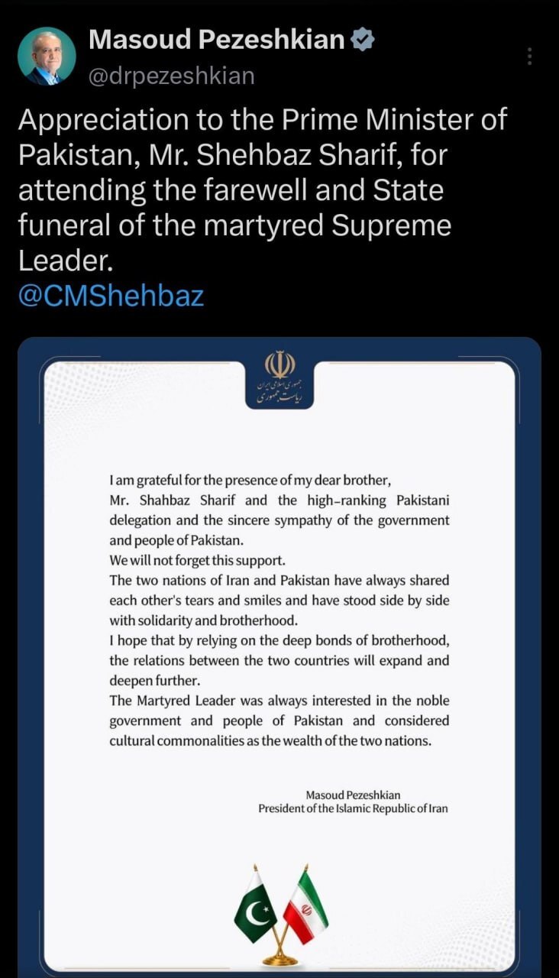This screenshot has height=978, width=559.
Task: Click the gold base of the flag stand
Action: click(x=279, y=957)
